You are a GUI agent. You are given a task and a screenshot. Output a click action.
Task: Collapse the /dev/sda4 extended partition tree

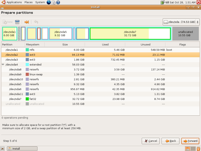click(3, 64)
